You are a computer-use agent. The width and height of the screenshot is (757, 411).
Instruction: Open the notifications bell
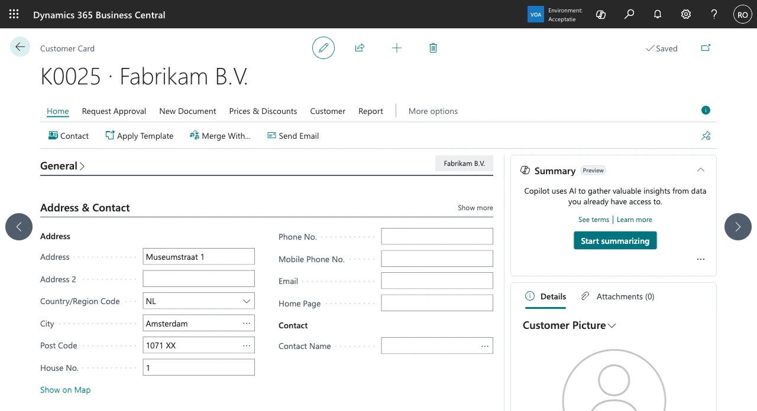pos(658,14)
